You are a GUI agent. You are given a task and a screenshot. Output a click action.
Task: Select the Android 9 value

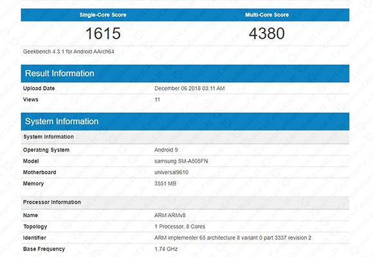point(166,150)
